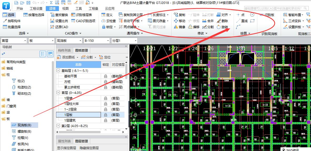Select 构造柱(Z) in navigation tree
This screenshot has width=311, height=151.
(x=21, y=87)
